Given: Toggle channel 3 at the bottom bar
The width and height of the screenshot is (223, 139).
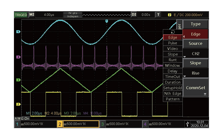Looking at the screenshot, I should click(103, 124).
